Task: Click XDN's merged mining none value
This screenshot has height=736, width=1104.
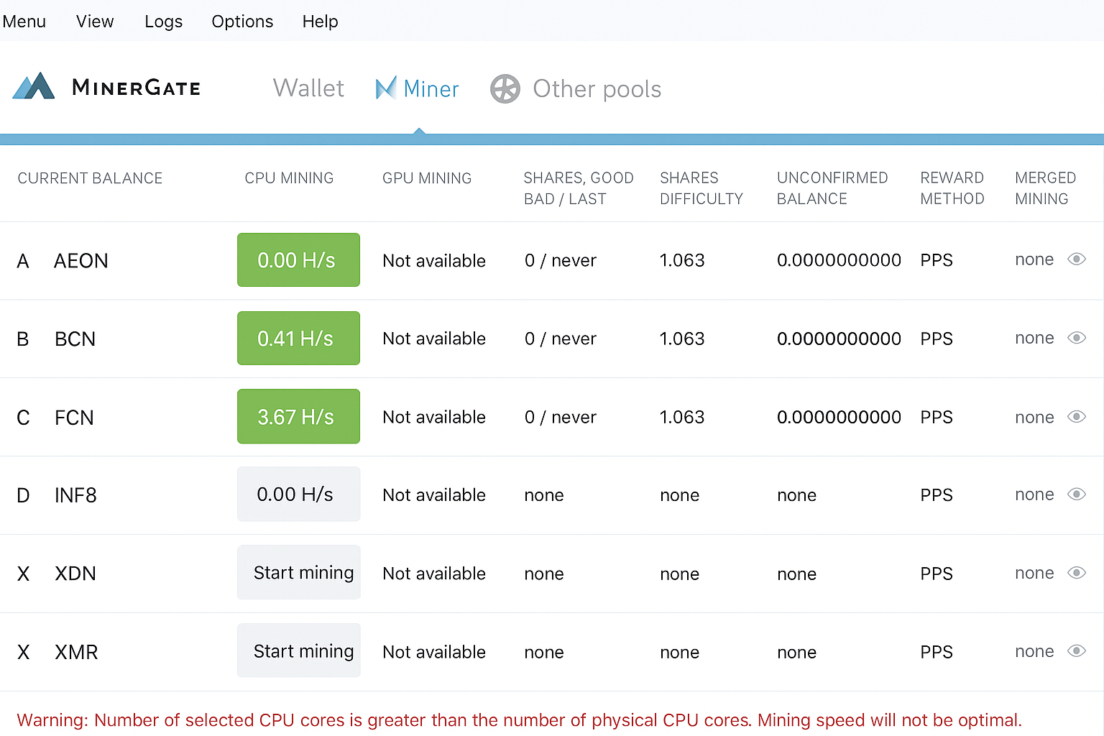Action: tap(1034, 573)
